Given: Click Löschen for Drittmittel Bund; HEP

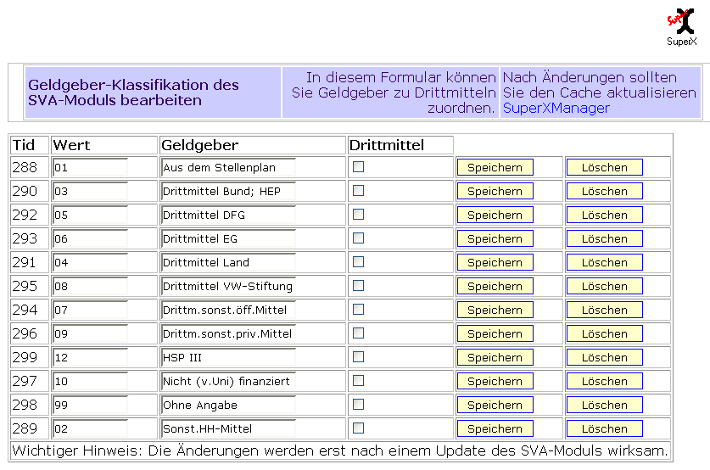Looking at the screenshot, I should pos(605,191).
